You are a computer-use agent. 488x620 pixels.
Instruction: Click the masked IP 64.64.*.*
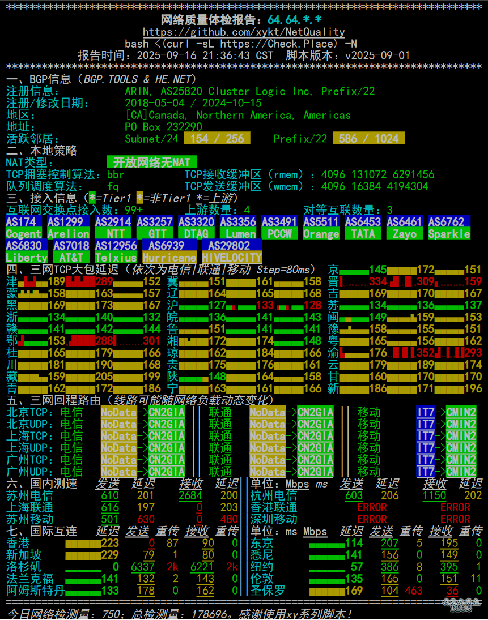point(295,20)
